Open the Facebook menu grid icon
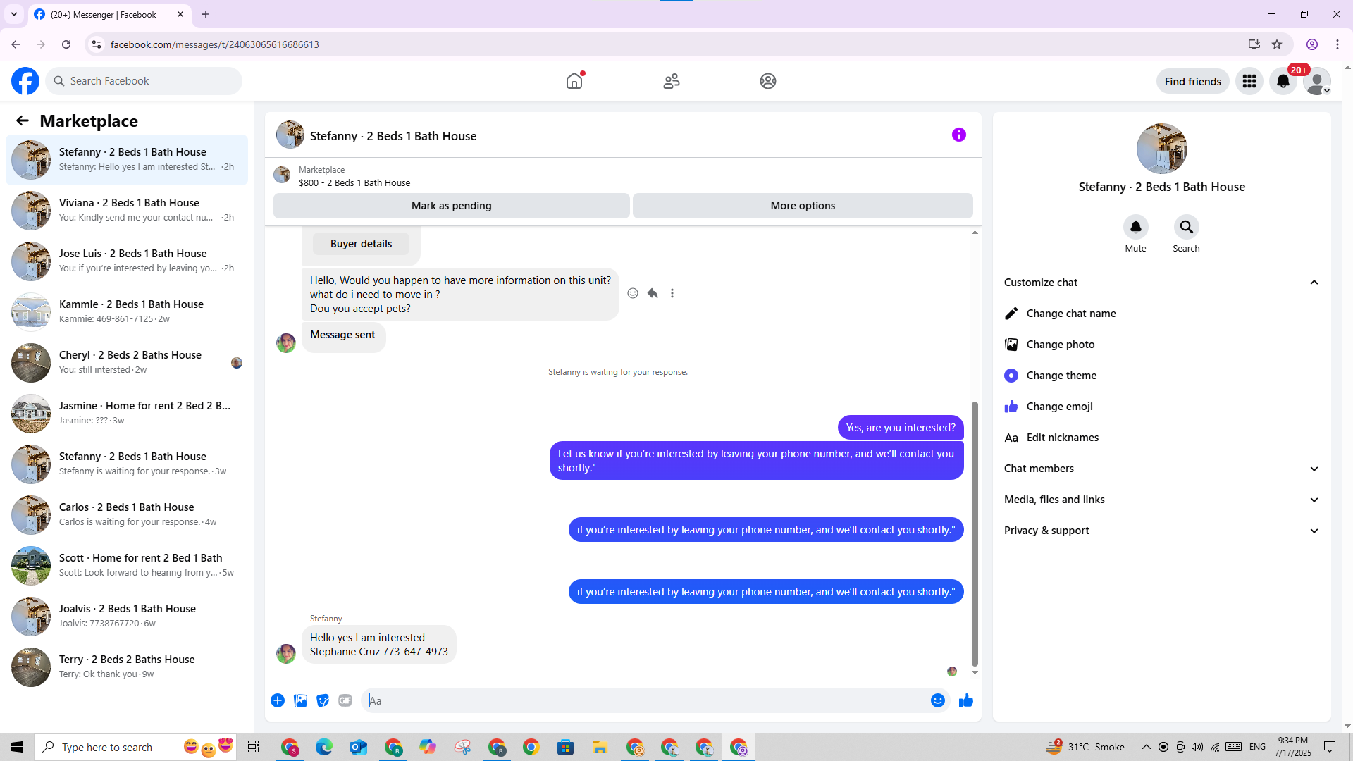 (x=1249, y=81)
